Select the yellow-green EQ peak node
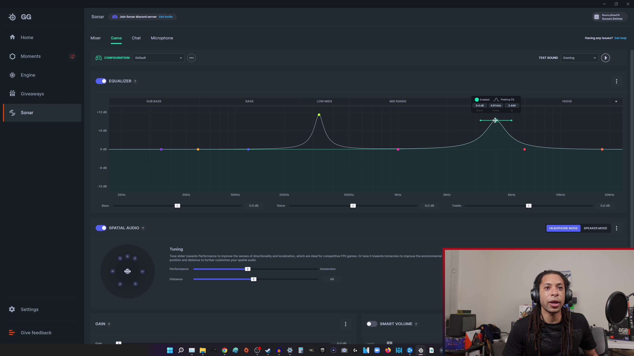Image resolution: width=634 pixels, height=356 pixels. point(319,115)
